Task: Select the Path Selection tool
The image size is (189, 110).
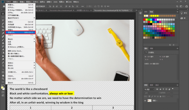Action: (3, 69)
